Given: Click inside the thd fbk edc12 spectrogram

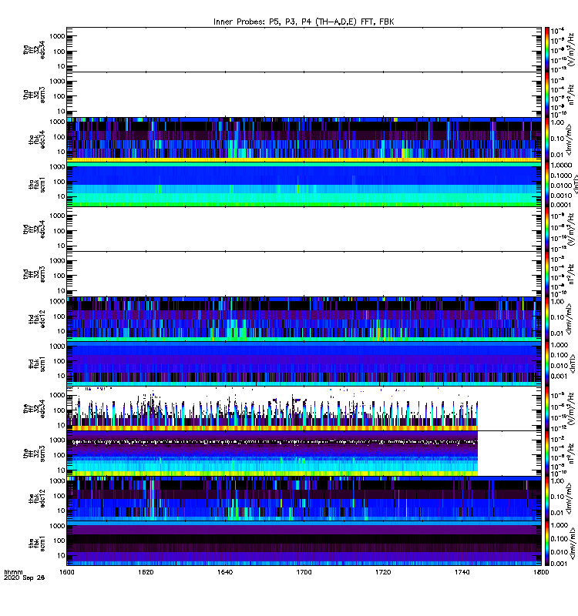Looking at the screenshot, I should 304,319.
